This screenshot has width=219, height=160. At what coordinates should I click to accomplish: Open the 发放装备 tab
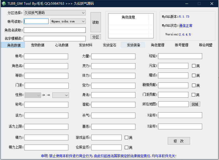pos(133,45)
